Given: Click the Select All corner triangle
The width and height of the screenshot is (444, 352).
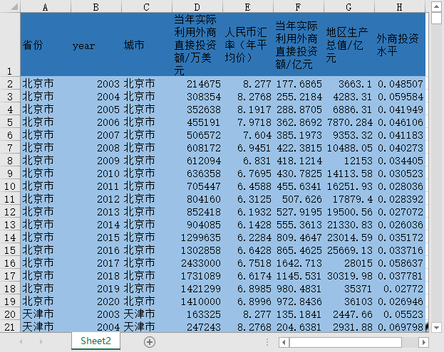Looking at the screenshot, I should [14, 6].
